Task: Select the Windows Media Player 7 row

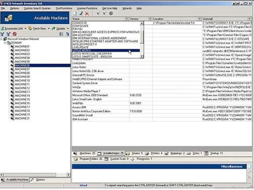Action: coord(162,91)
